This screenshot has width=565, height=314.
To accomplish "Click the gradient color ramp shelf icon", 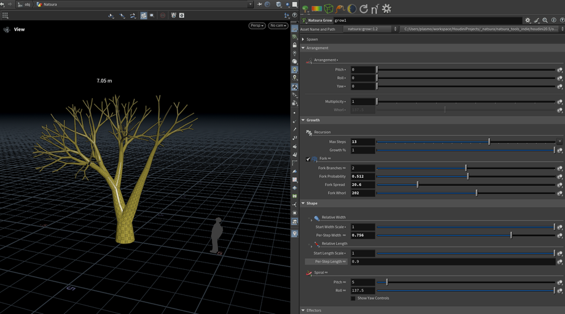I will point(316,9).
